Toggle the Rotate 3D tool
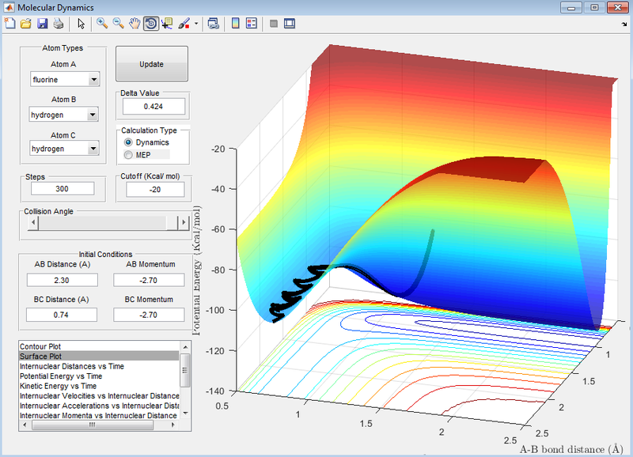This screenshot has width=633, height=457. (150, 24)
